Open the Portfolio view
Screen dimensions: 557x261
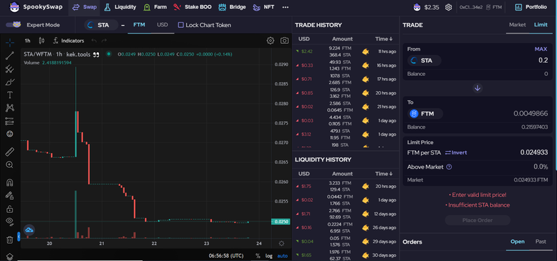531,7
